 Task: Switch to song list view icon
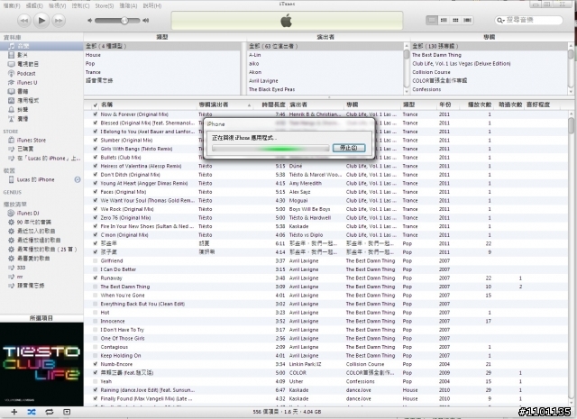pos(432,20)
